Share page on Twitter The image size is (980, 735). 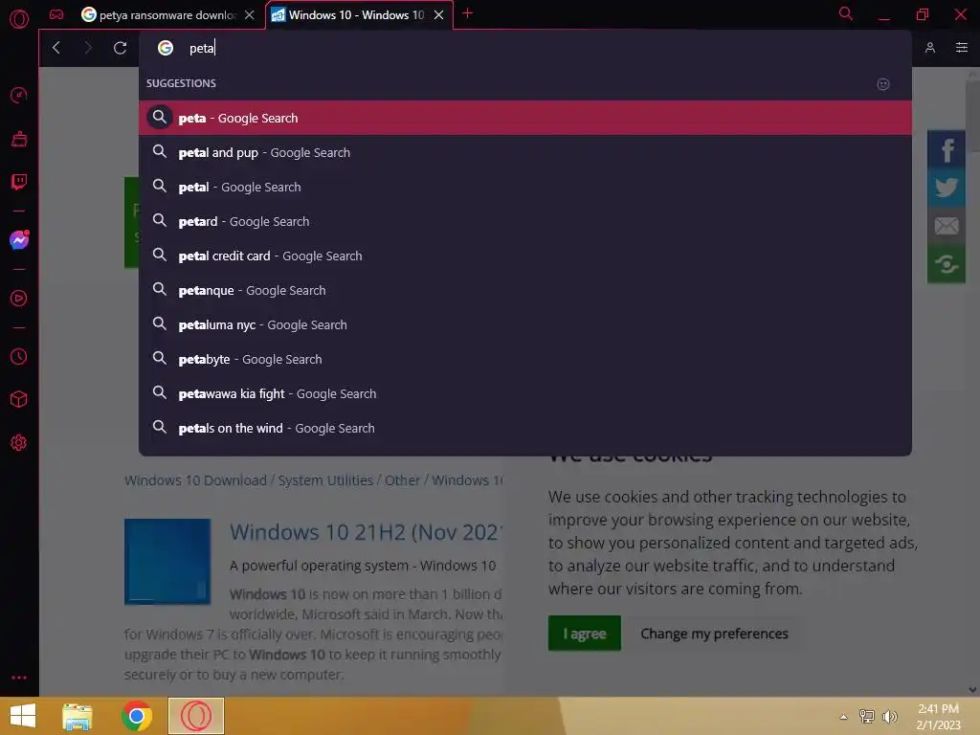[x=947, y=188]
